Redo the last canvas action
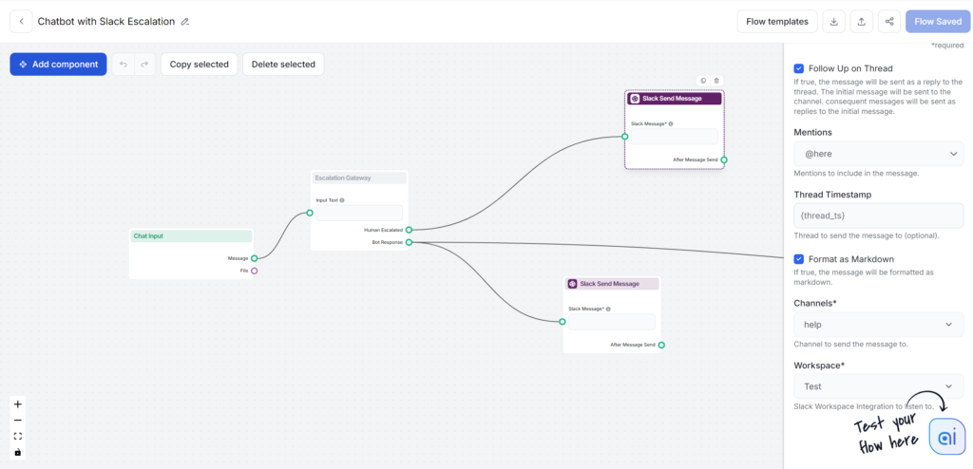The width and height of the screenshot is (973, 469). pyautogui.click(x=144, y=65)
